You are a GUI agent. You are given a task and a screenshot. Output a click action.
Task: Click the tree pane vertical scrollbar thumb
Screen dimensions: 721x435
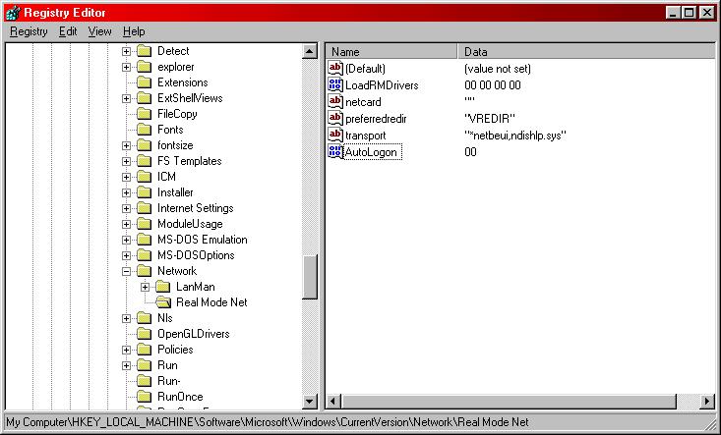(310, 277)
